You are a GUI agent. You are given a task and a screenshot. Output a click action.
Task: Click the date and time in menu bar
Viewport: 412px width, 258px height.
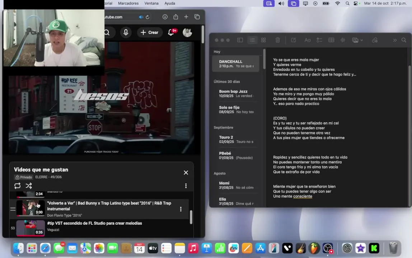(x=385, y=4)
